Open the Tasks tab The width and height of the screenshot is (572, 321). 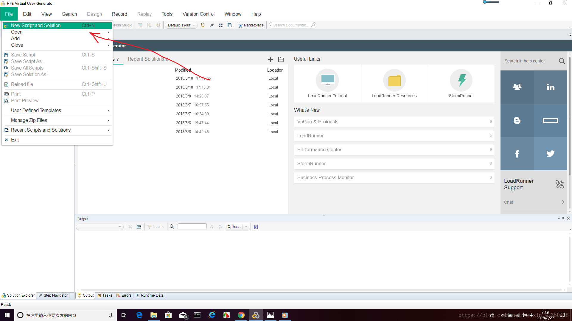click(105, 295)
